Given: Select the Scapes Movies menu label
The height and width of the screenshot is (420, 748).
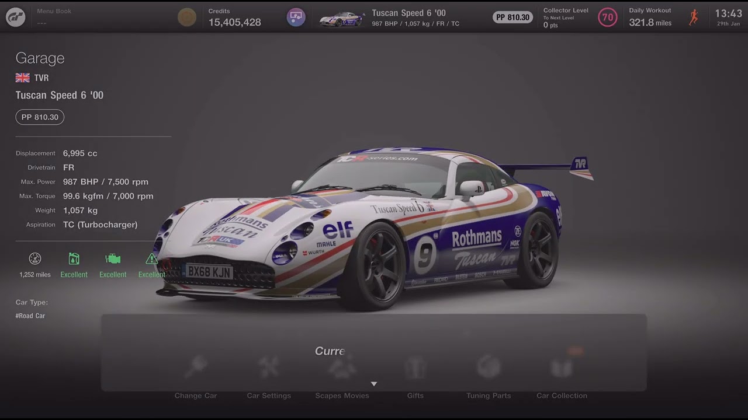Looking at the screenshot, I should tap(342, 395).
